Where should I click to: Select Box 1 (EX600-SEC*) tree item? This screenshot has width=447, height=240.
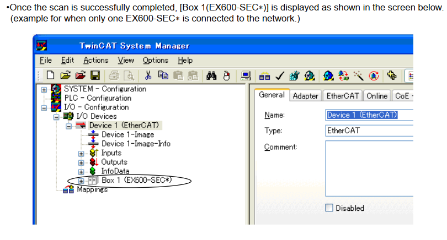tap(137, 180)
